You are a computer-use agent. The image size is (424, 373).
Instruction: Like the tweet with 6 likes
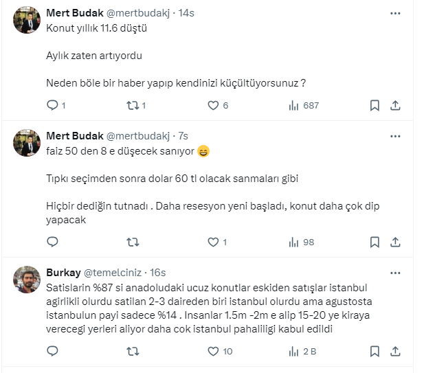[x=213, y=106]
